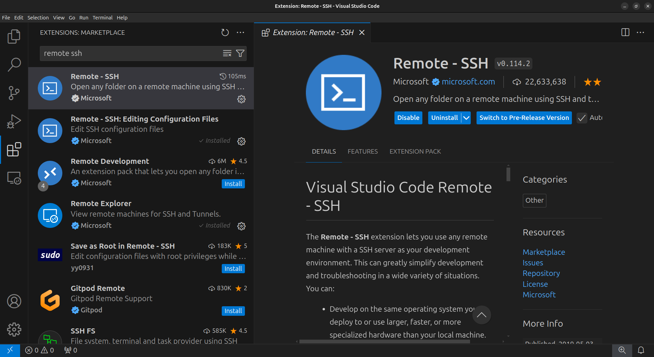
Task: Open the Explorer view in activity bar
Action: pyautogui.click(x=14, y=36)
